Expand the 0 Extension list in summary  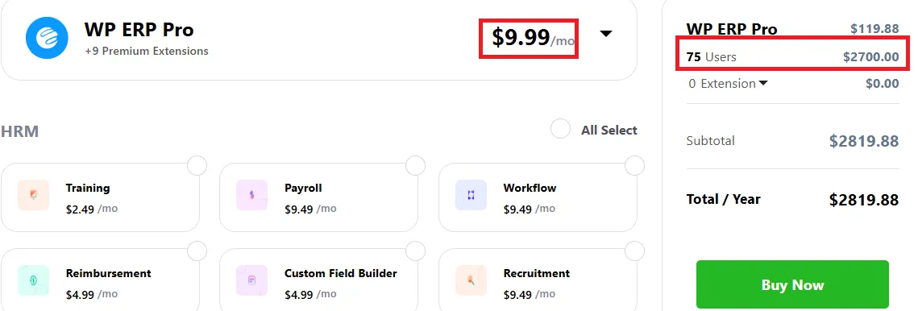pos(728,84)
